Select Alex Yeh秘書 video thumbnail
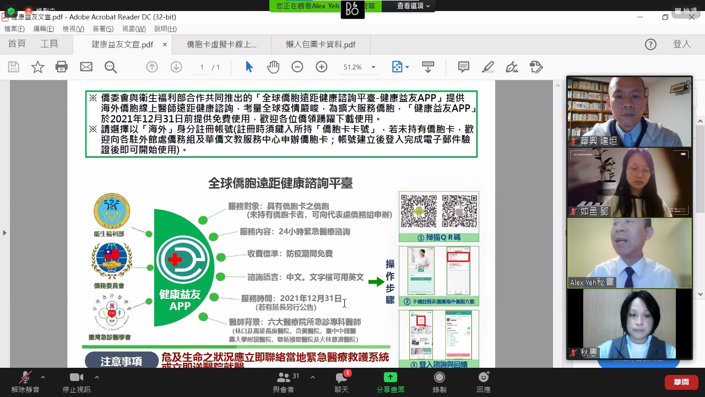 [630, 253]
